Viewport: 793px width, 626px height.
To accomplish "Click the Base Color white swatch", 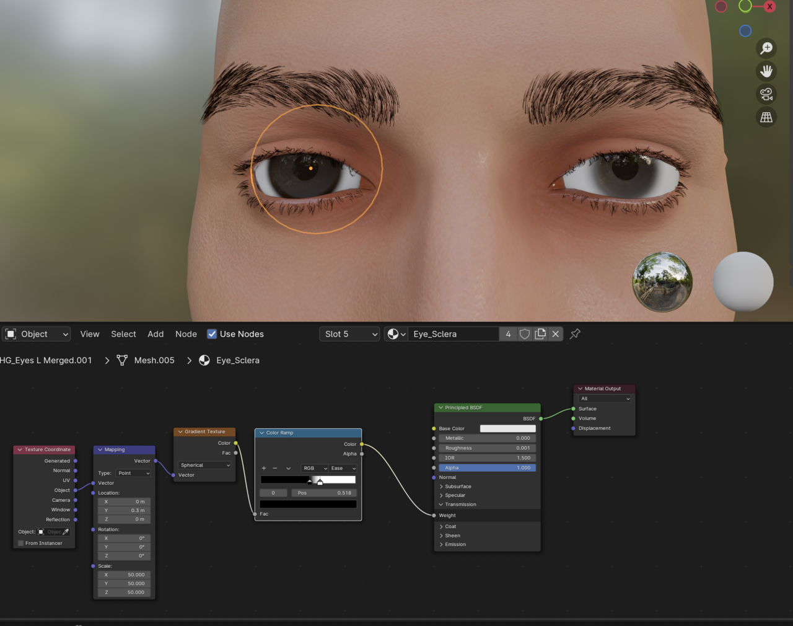I will [507, 428].
